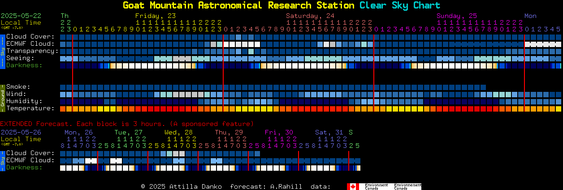563x190 pixels.
Task: Select the Transparency row label
Action: tap(32, 51)
